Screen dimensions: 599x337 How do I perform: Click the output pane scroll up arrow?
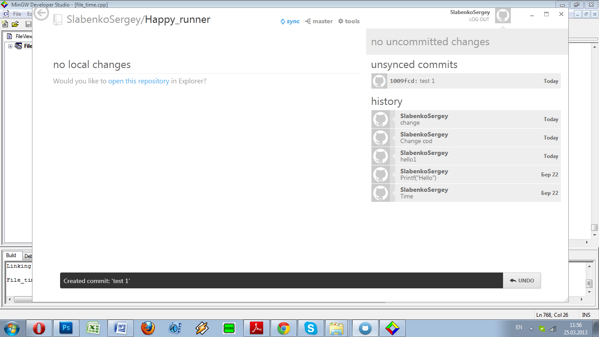(590, 266)
